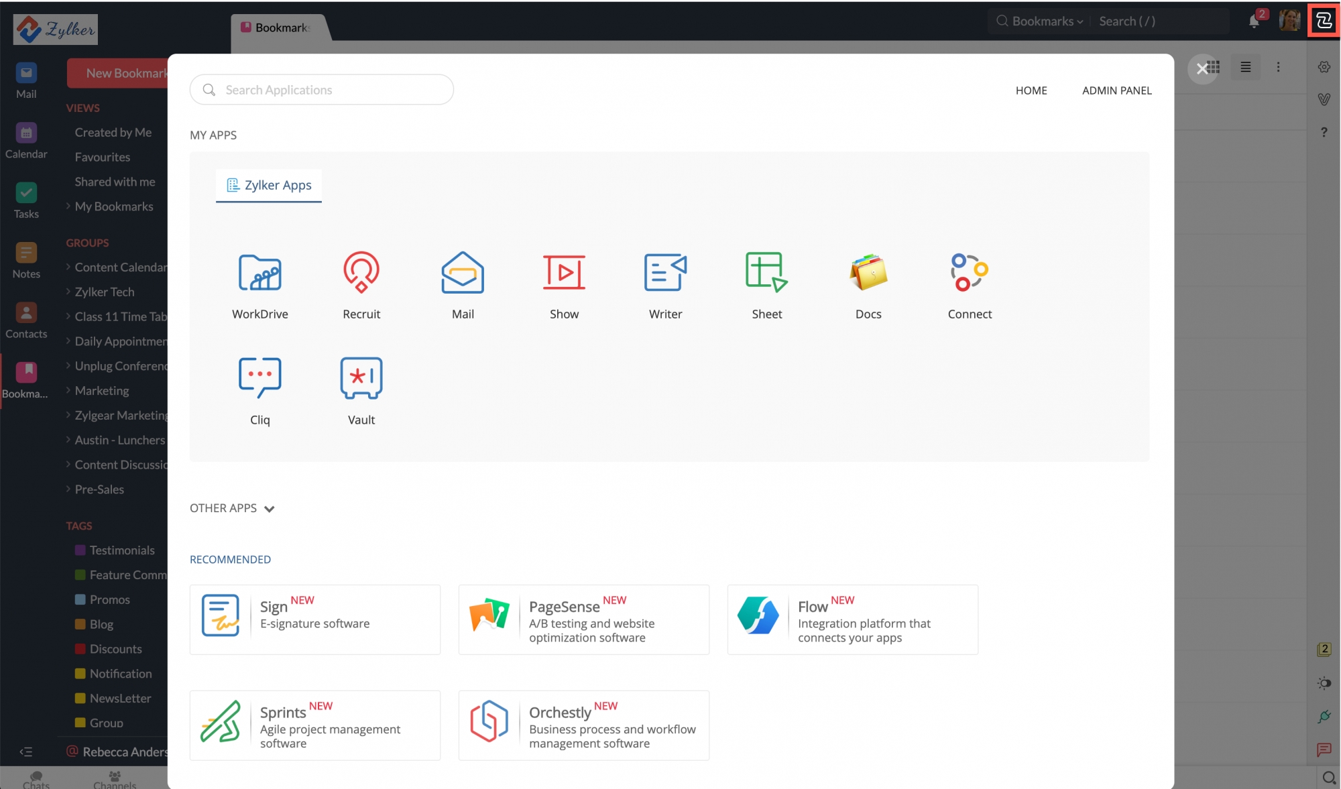Switch to ADMIN PANEL tab
Viewport: 1341px width, 789px height.
click(1116, 89)
